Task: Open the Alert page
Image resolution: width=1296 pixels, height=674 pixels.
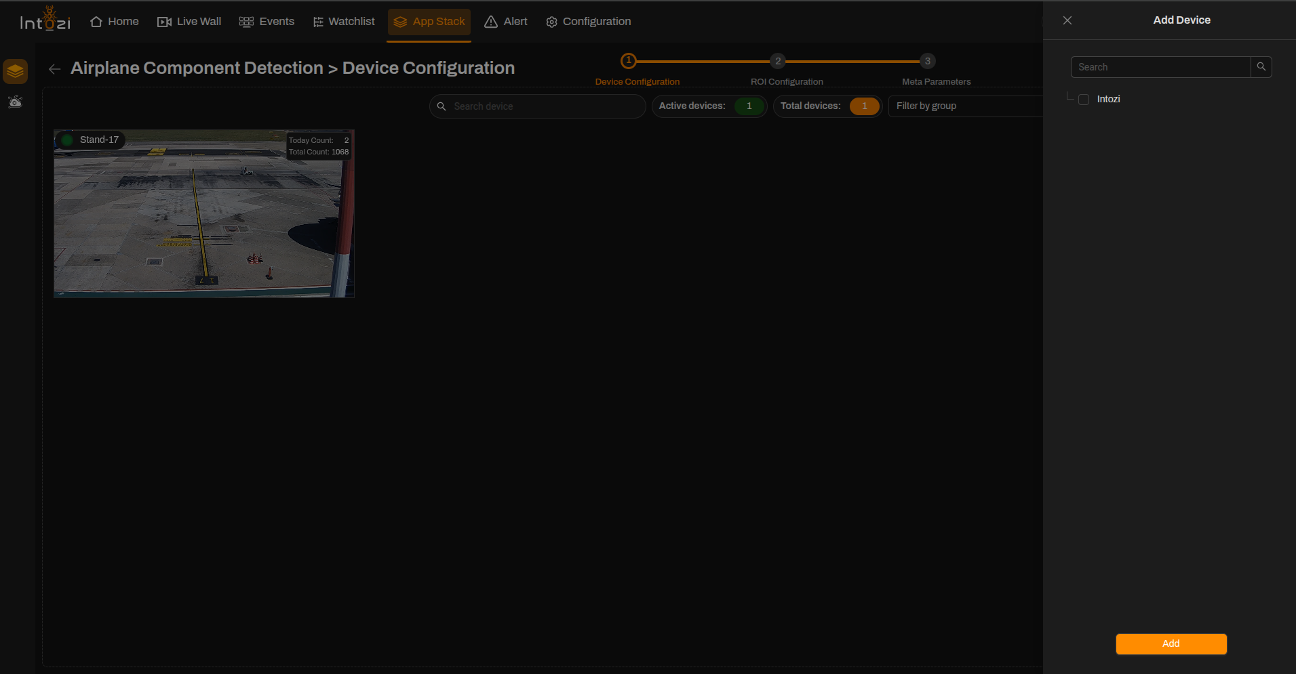Action: click(506, 22)
